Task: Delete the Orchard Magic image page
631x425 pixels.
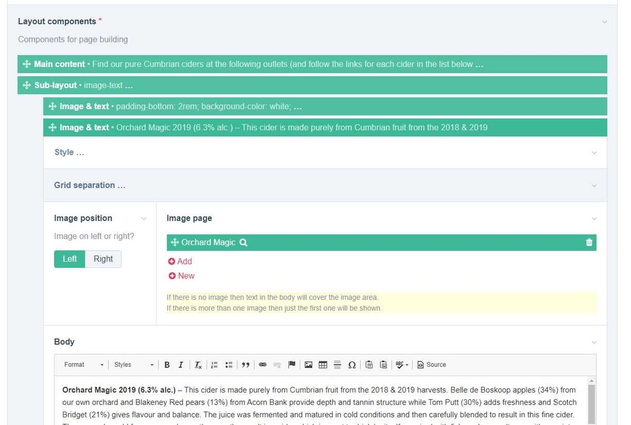Action: click(x=589, y=242)
